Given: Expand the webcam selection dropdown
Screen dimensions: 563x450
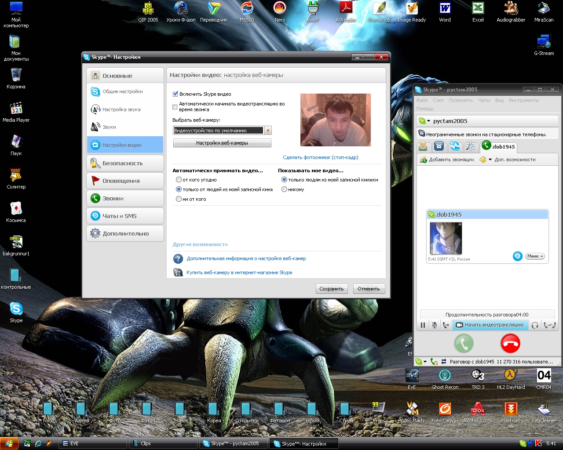Looking at the screenshot, I should pos(268,131).
